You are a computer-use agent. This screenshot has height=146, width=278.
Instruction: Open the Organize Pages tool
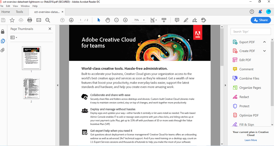point(247,88)
